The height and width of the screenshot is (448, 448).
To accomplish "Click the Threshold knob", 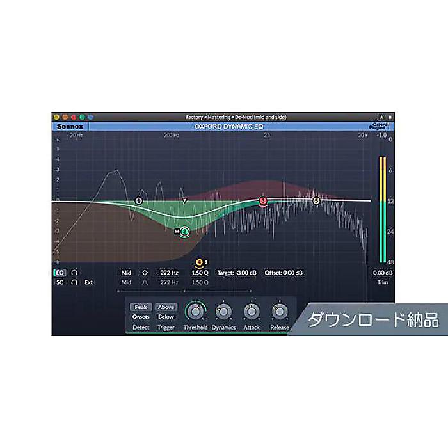I will (x=195, y=312).
